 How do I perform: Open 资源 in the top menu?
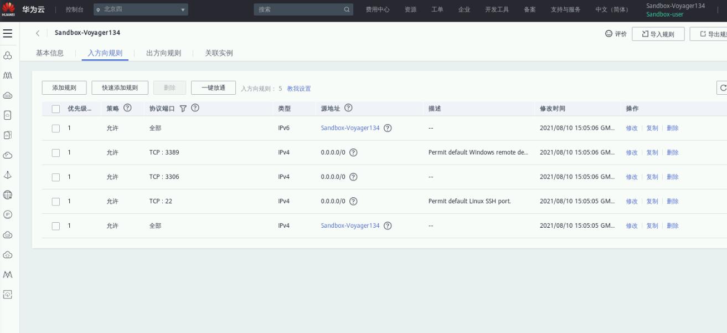[x=411, y=10]
